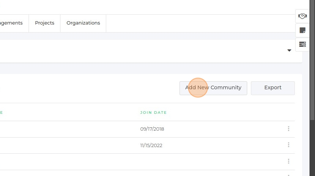Open the handshake icon panel

[x=302, y=16]
